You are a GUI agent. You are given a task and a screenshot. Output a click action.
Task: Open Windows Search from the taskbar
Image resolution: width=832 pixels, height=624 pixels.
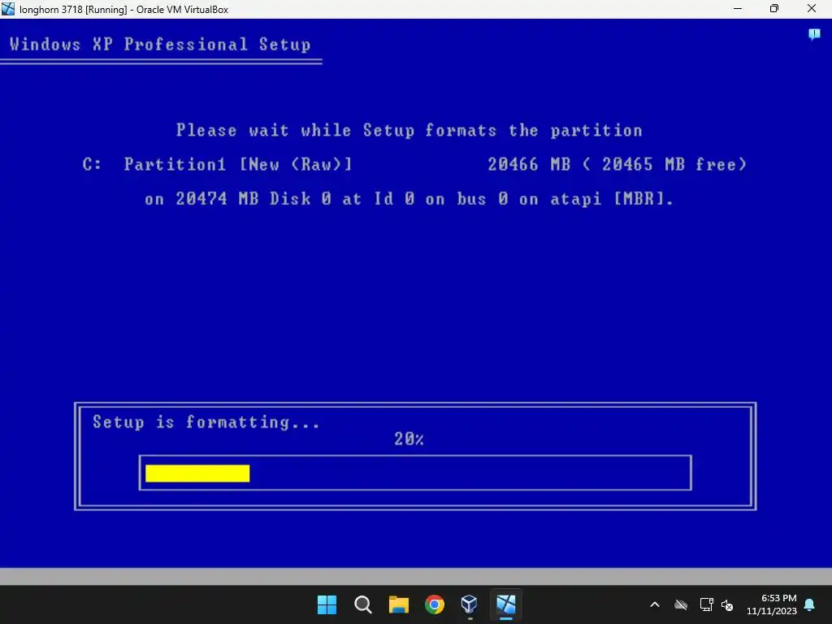pos(363,604)
